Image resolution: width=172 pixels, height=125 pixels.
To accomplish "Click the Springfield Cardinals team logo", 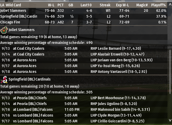I will [4, 79].
